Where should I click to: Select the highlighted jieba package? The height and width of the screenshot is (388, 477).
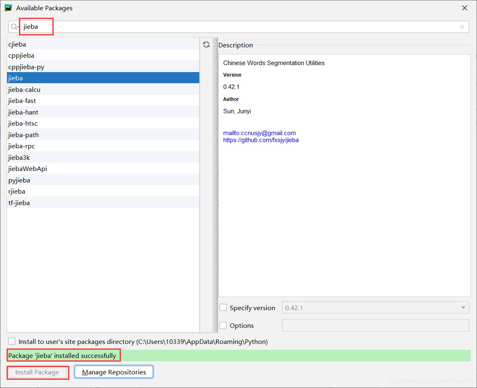(103, 78)
